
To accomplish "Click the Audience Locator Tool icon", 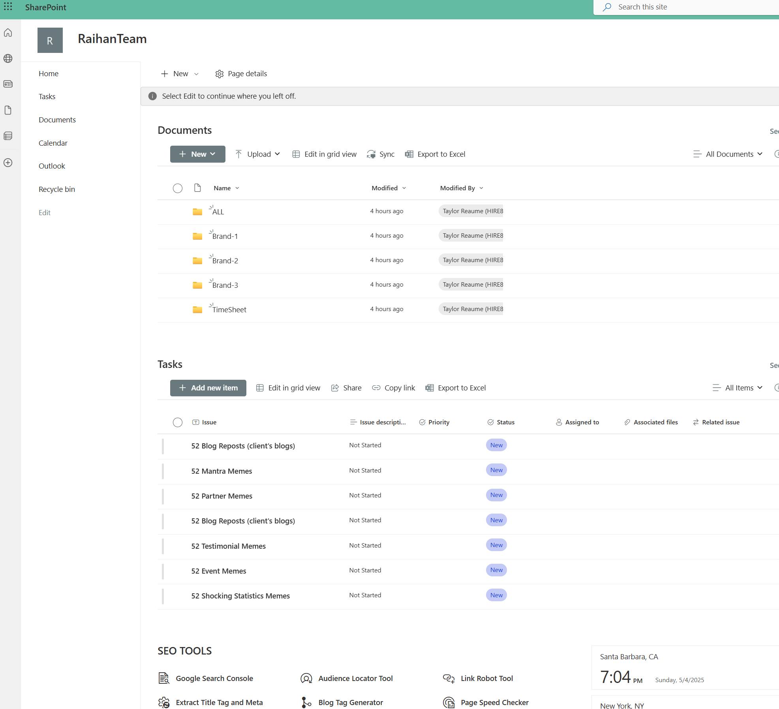I will click(x=306, y=678).
